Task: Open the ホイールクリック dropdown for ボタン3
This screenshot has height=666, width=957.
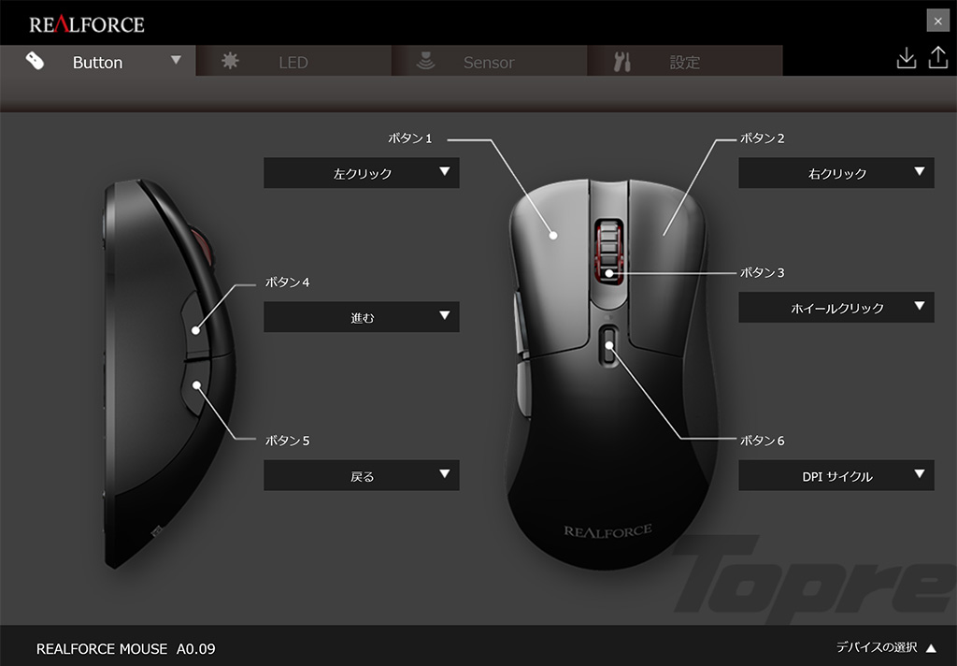Action: [x=836, y=308]
